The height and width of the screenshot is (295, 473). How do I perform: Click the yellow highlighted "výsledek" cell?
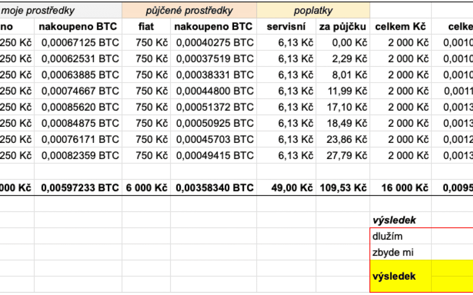coord(394,276)
